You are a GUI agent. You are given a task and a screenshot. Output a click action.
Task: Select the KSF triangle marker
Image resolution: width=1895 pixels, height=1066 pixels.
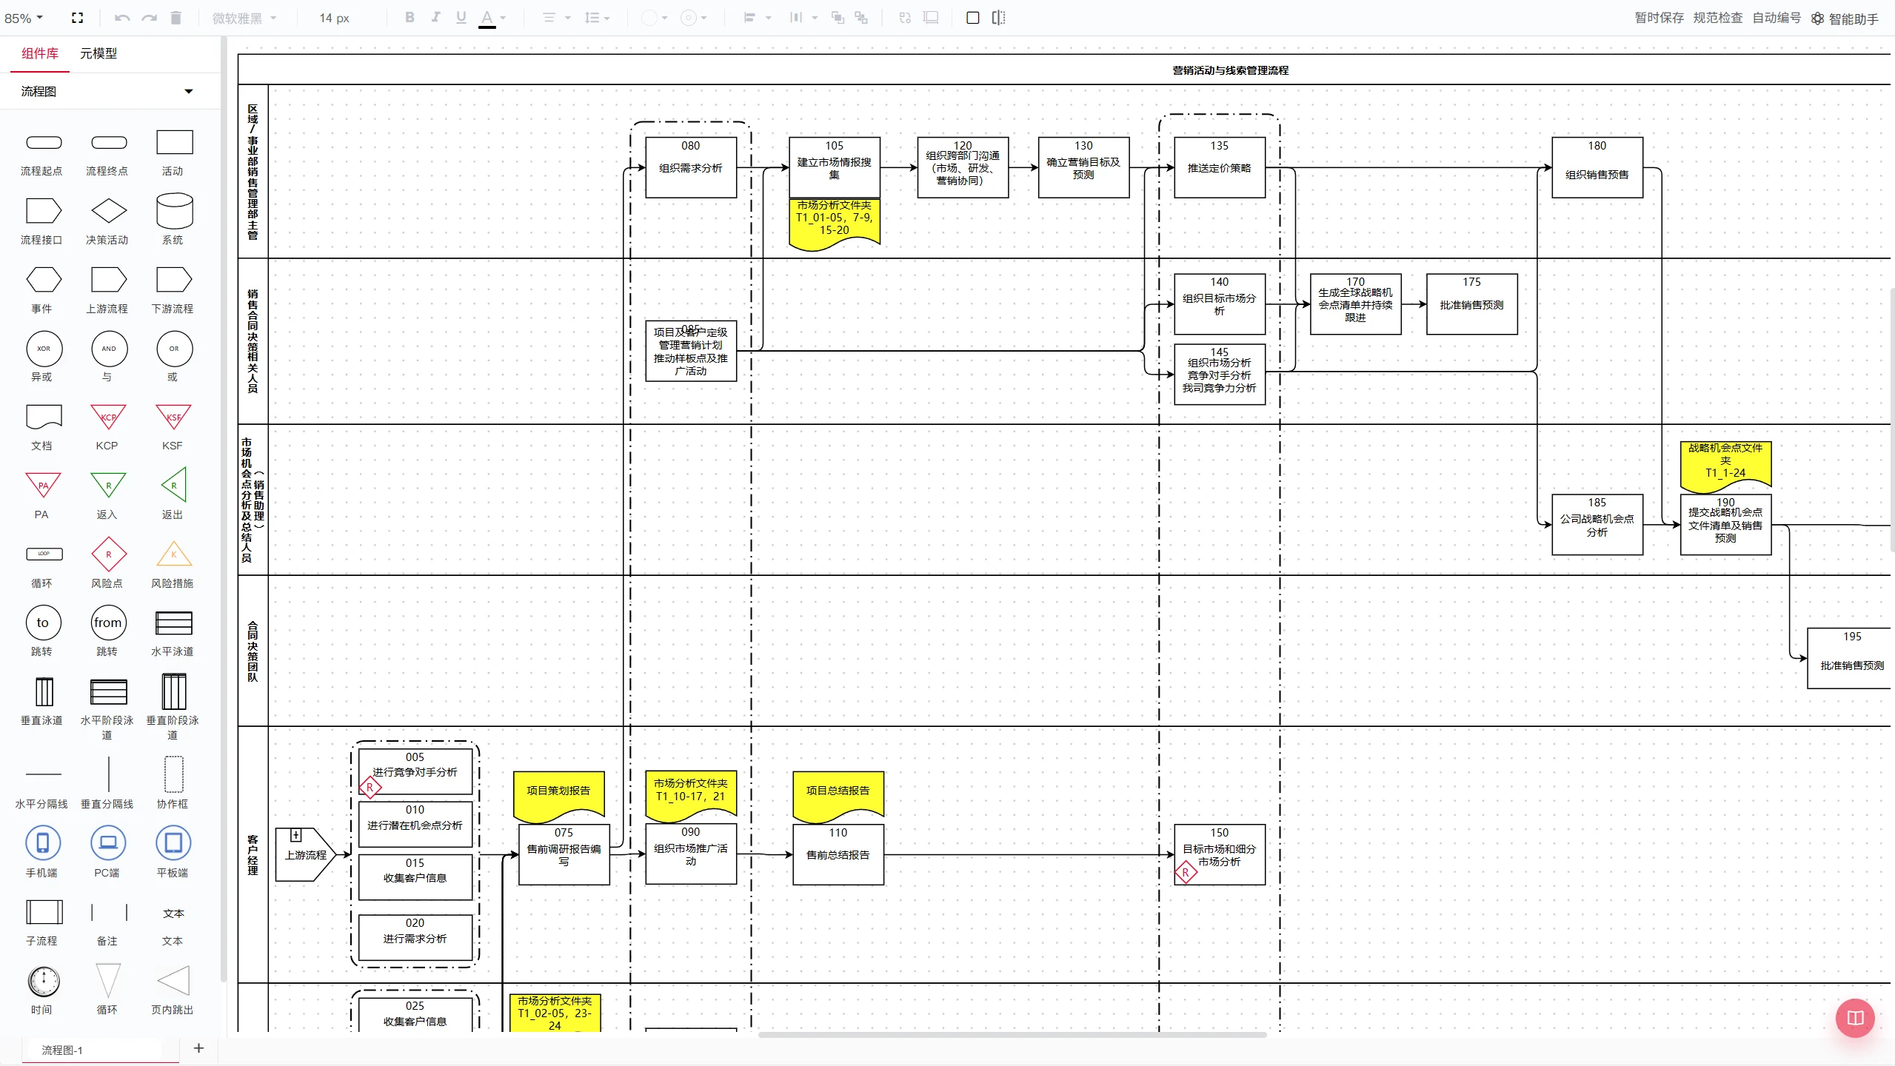(174, 417)
